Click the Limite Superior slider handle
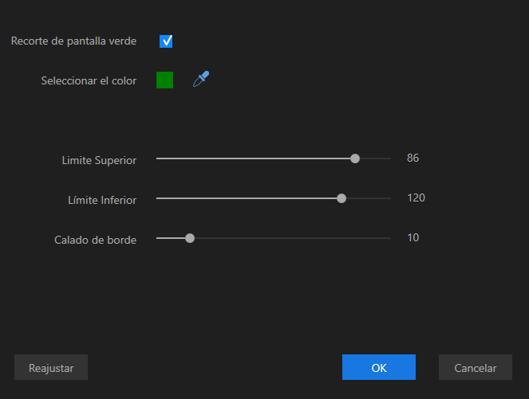The width and height of the screenshot is (529, 399). tap(355, 158)
